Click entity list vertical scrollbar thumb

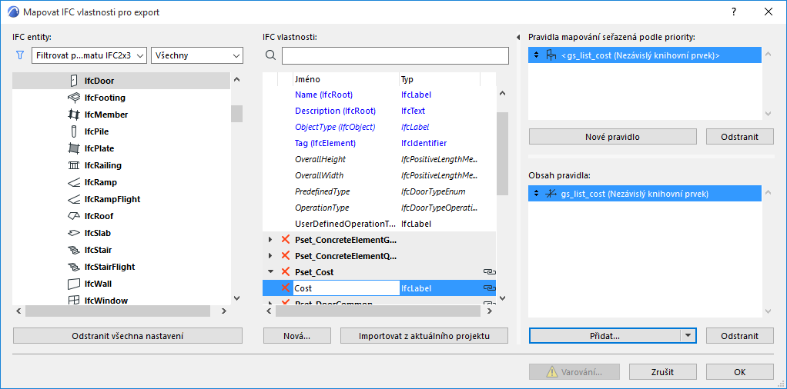coord(236,114)
